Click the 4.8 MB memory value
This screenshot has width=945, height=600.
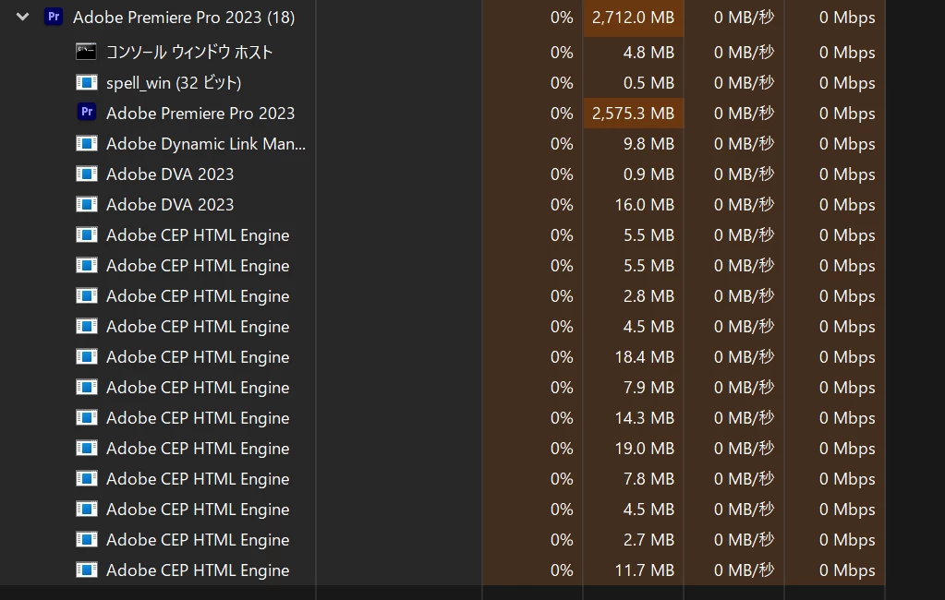coord(648,53)
